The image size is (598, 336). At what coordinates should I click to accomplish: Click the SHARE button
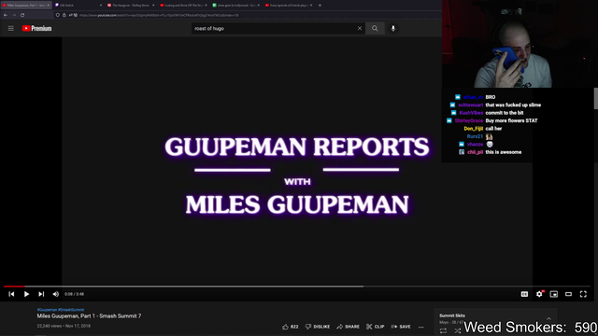coord(349,327)
